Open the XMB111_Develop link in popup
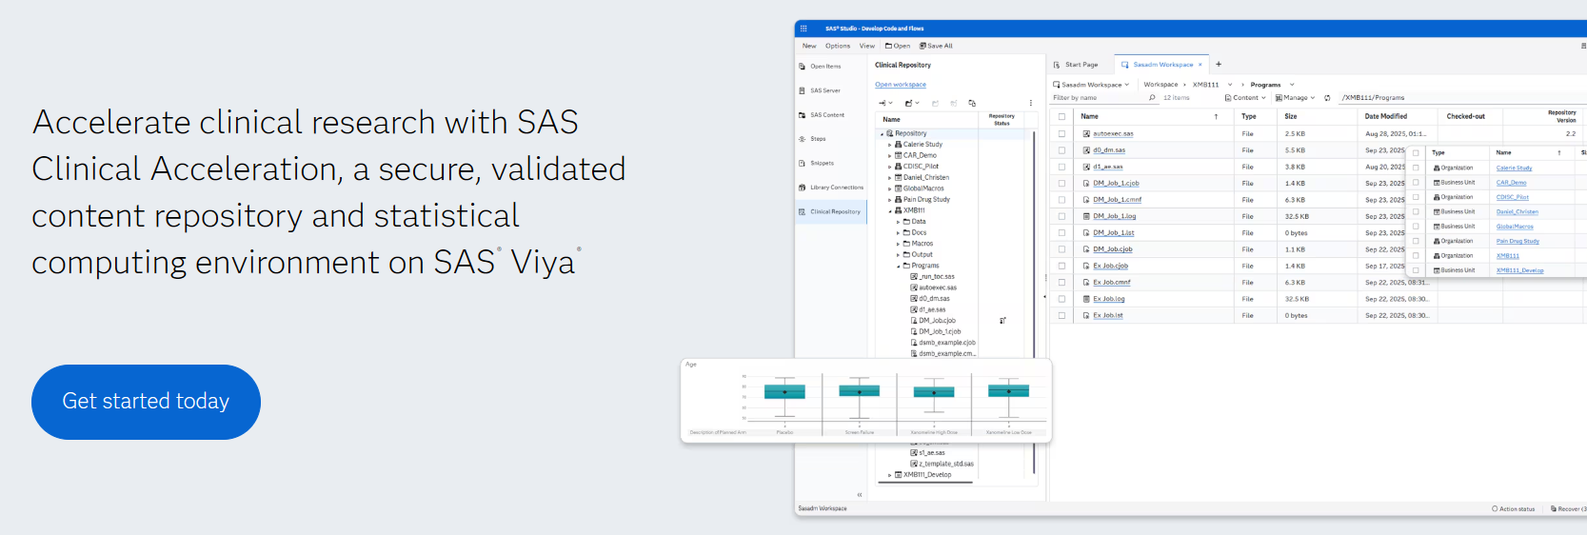 [x=1520, y=270]
